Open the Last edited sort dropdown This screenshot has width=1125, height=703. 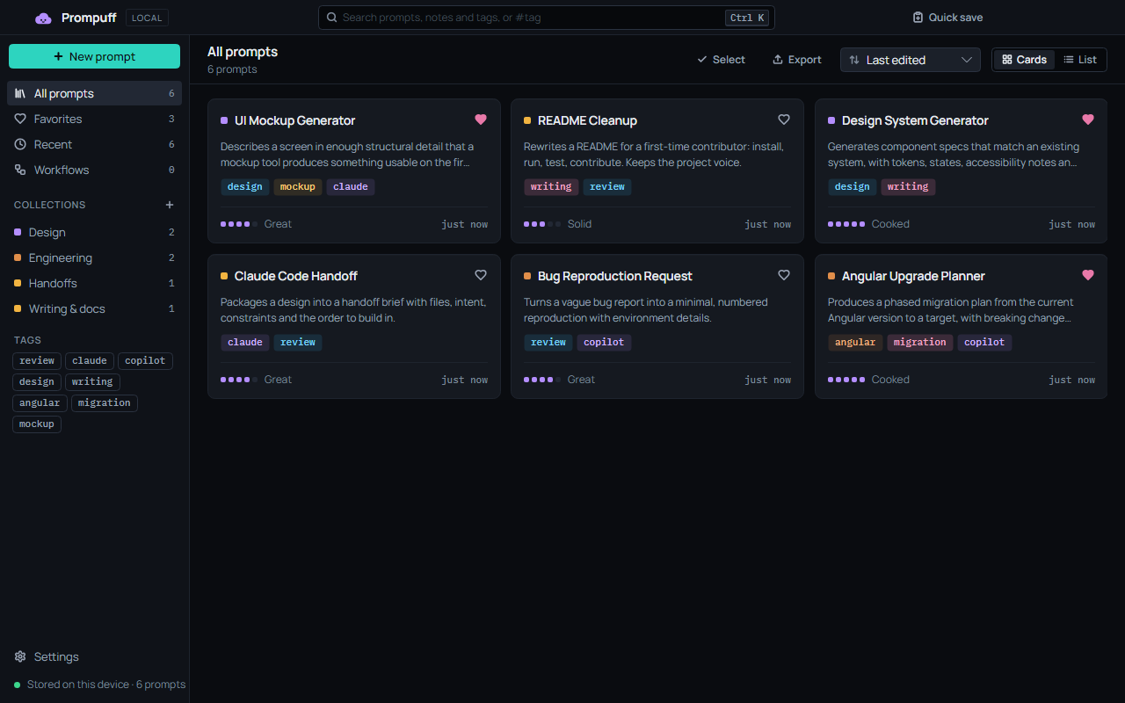click(911, 60)
